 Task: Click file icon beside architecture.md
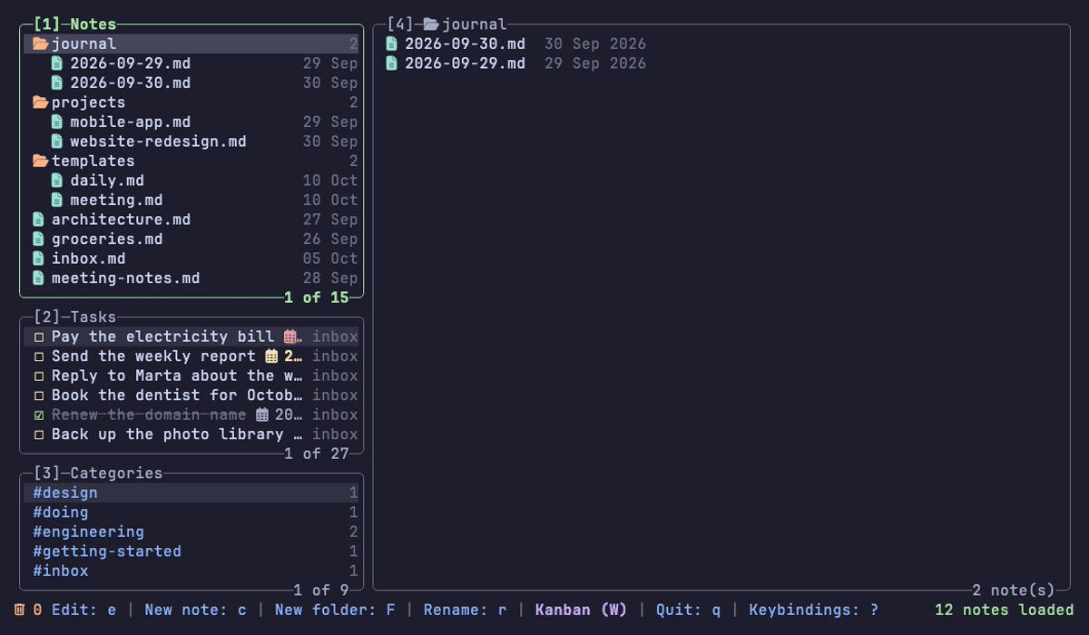[38, 220]
